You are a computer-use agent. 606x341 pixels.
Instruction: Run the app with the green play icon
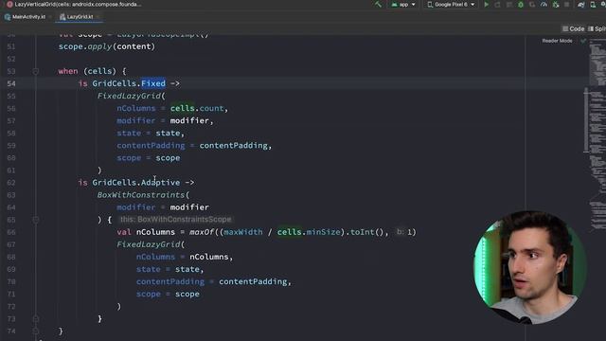[x=486, y=5]
